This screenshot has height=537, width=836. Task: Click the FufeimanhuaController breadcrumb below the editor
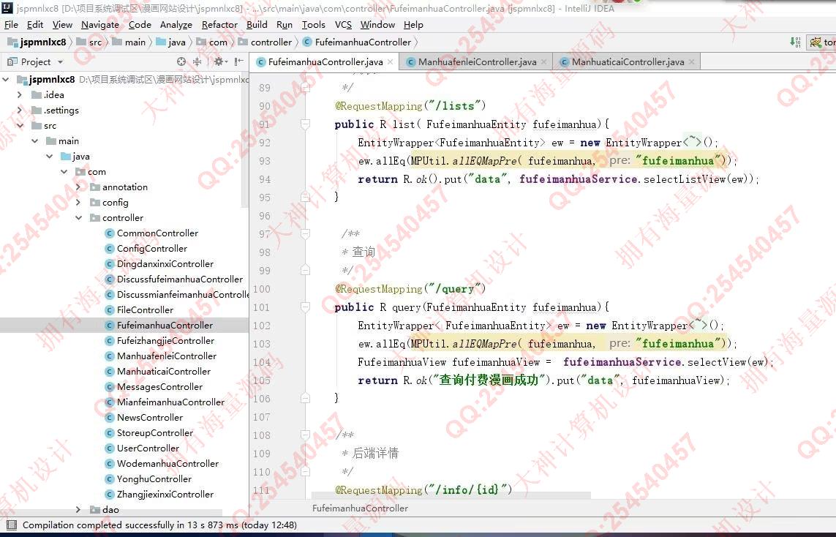360,508
